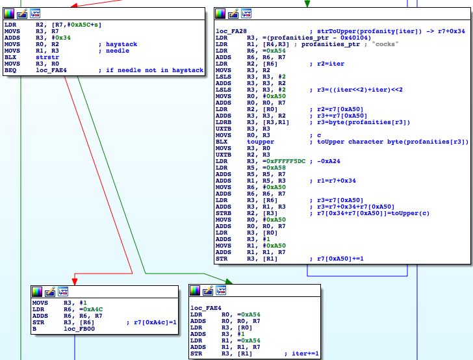
Task: Click the loc_FAE4 label in the bottom block
Action: tap(204, 308)
